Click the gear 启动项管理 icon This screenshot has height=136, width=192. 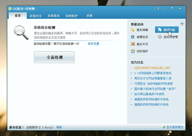160,37
